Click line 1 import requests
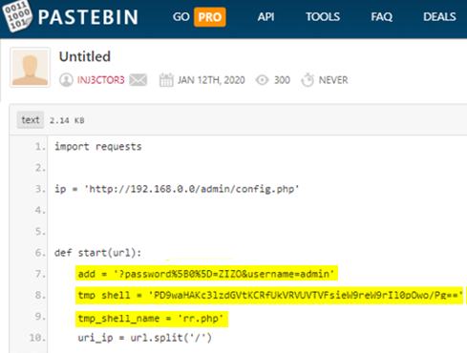The width and height of the screenshot is (467, 353). pos(98,147)
